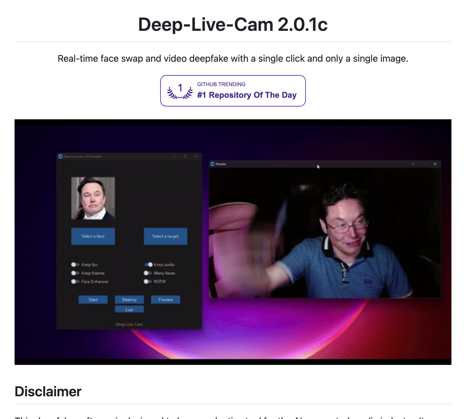This screenshot has height=419, width=466.
Task: Close the Preview window
Action: [435, 164]
